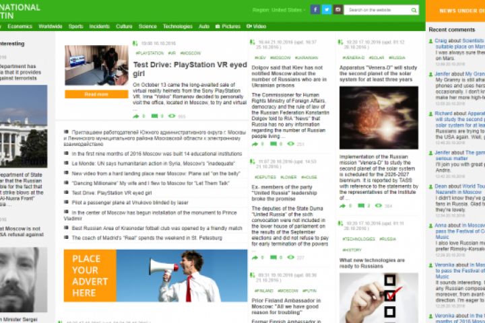Open headline 'What new technologies are ready to Russians'
Screen dimensions: 485x323
tap(372, 263)
